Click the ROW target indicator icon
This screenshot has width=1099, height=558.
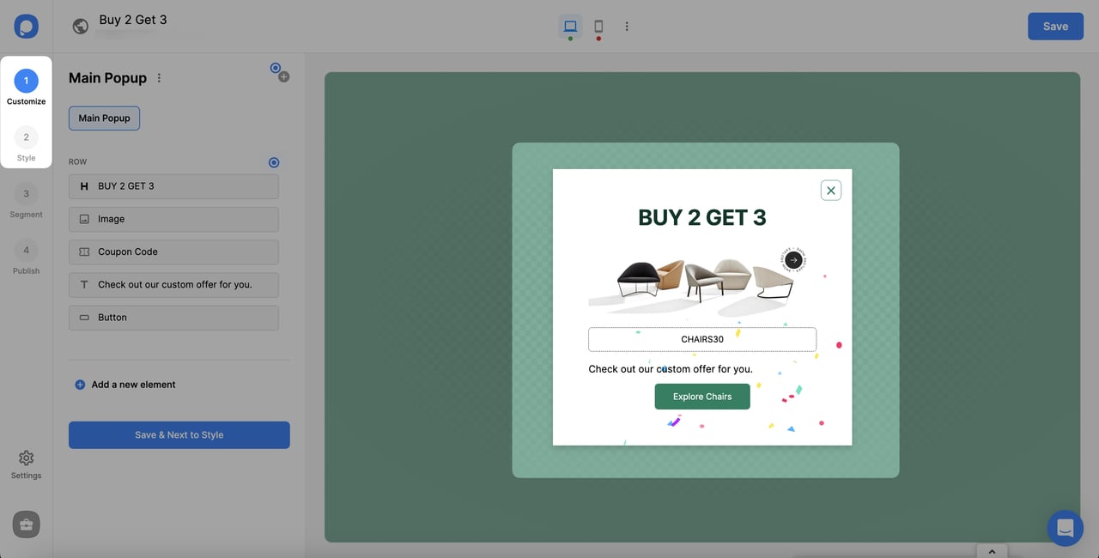[274, 162]
